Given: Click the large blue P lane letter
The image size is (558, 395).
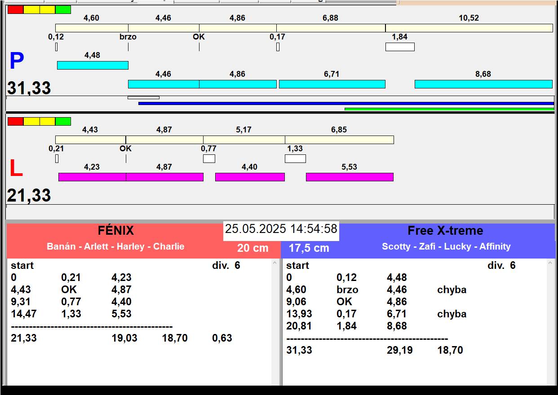Looking at the screenshot, I should 17,61.
